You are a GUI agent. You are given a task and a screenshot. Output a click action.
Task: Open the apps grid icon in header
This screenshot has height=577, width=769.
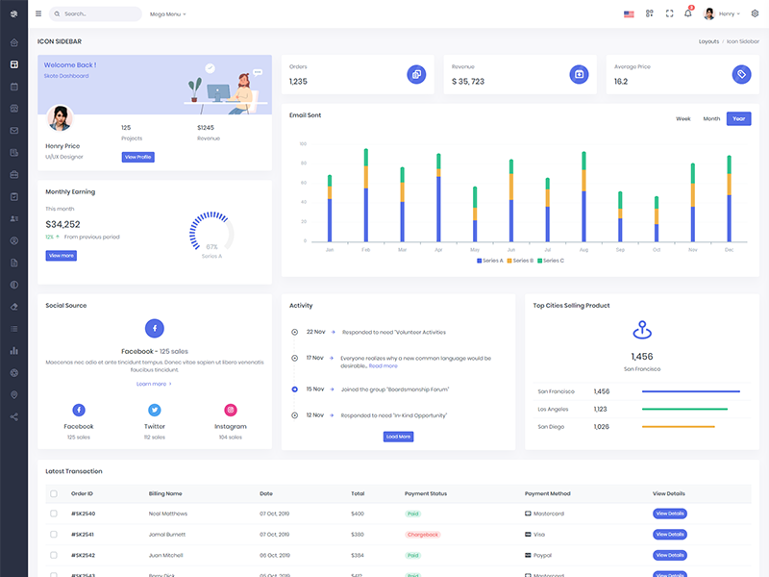(x=650, y=13)
